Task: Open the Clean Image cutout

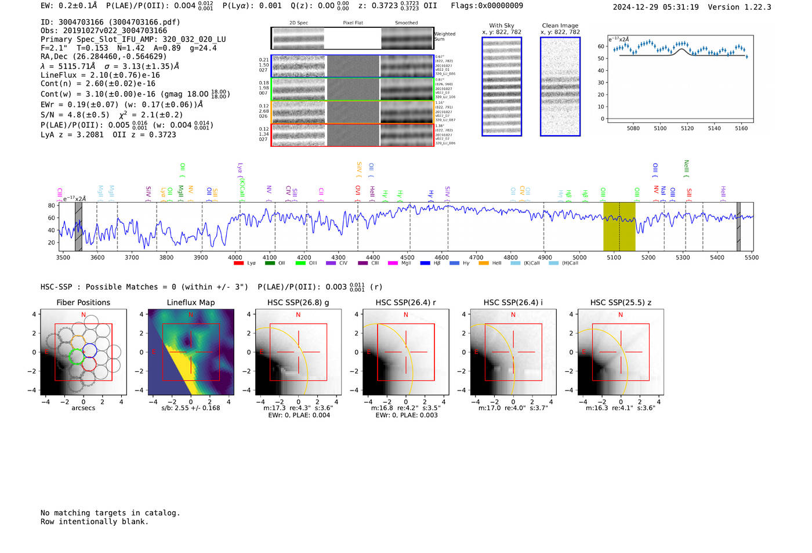Action: (560, 86)
